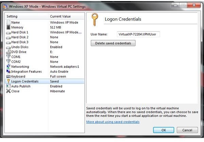
Task: Select the Close setting X icon
Action: pos(8,91)
